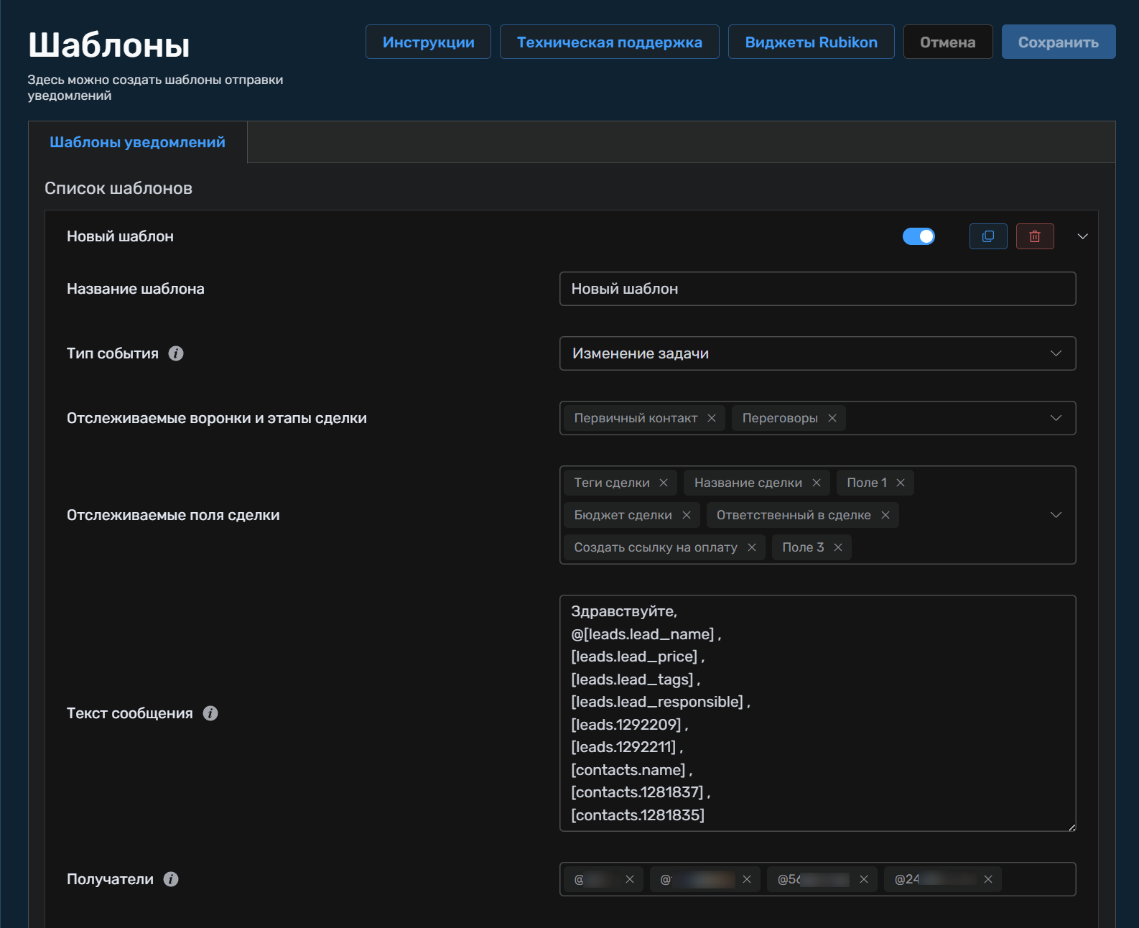
Task: Save templates with Сохранить
Action: tap(1059, 42)
